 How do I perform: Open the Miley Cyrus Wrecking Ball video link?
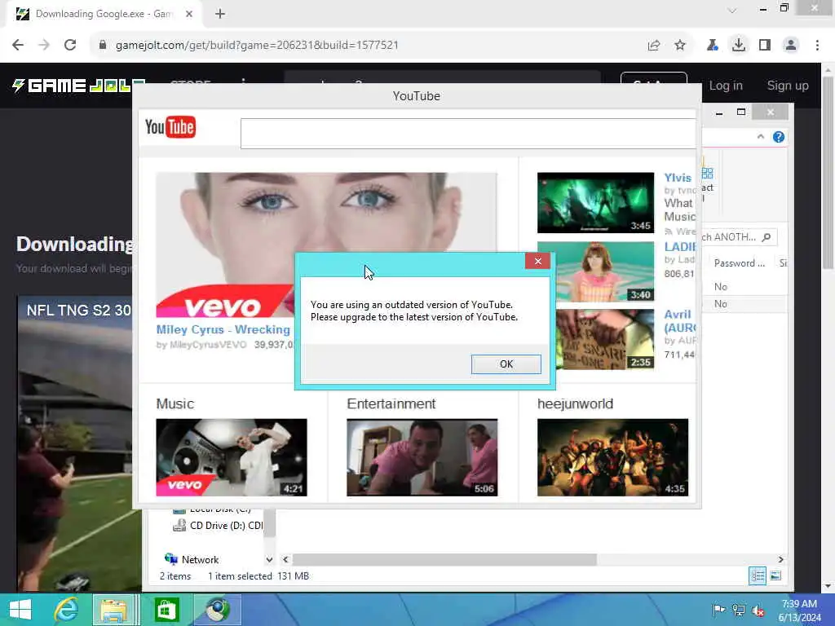pos(223,329)
